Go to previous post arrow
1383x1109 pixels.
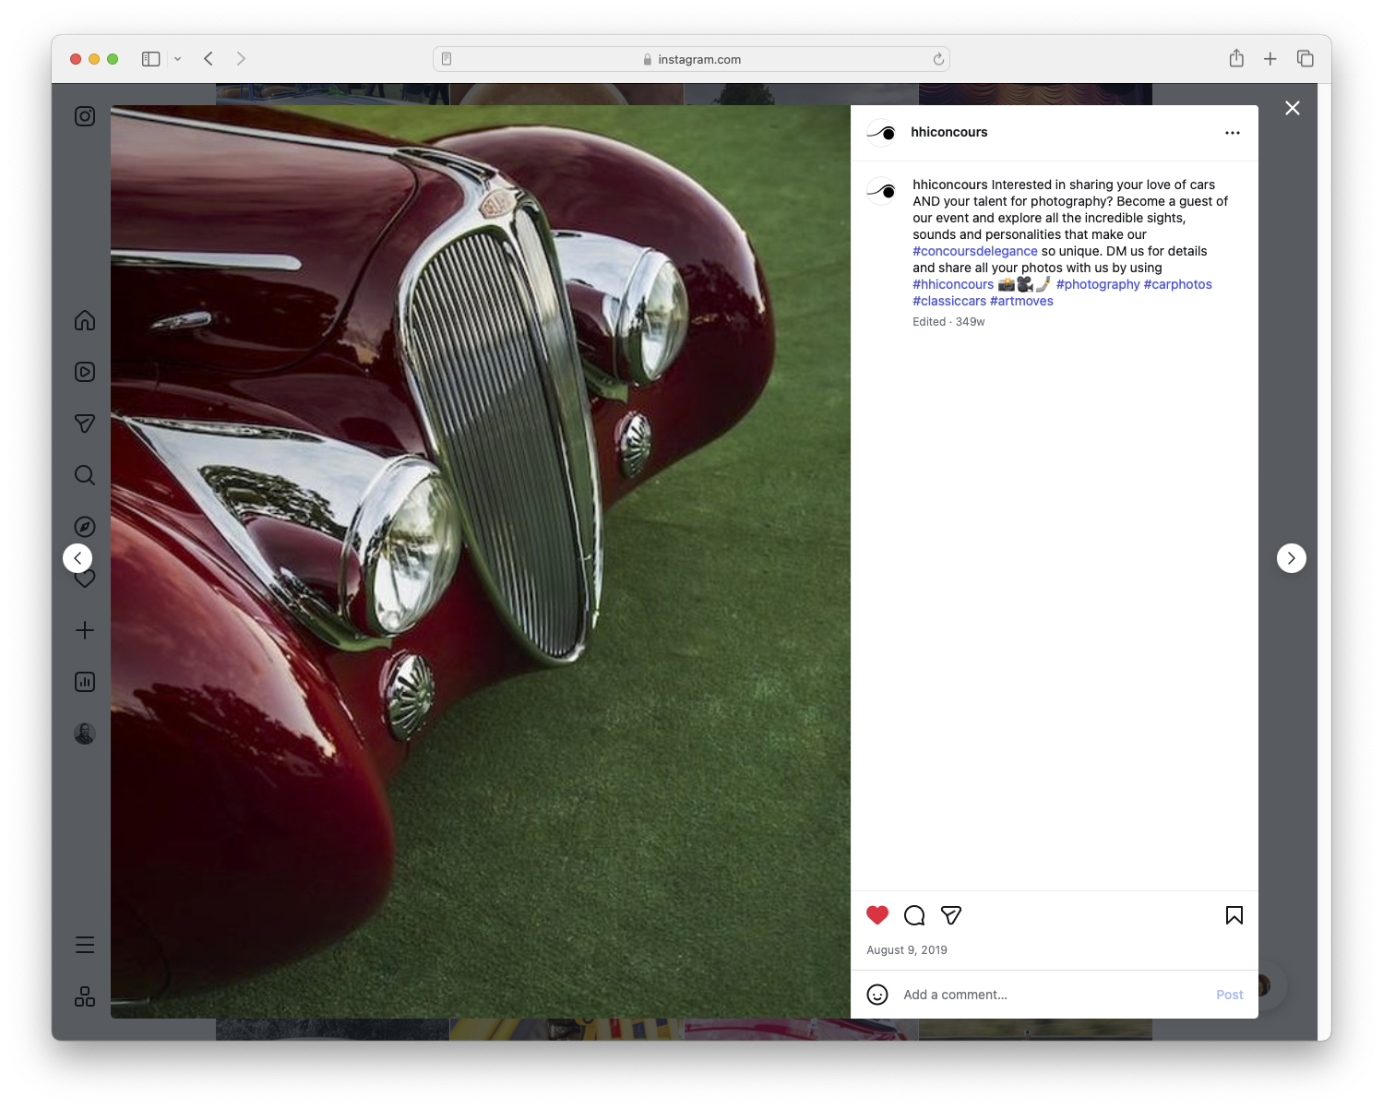[77, 558]
